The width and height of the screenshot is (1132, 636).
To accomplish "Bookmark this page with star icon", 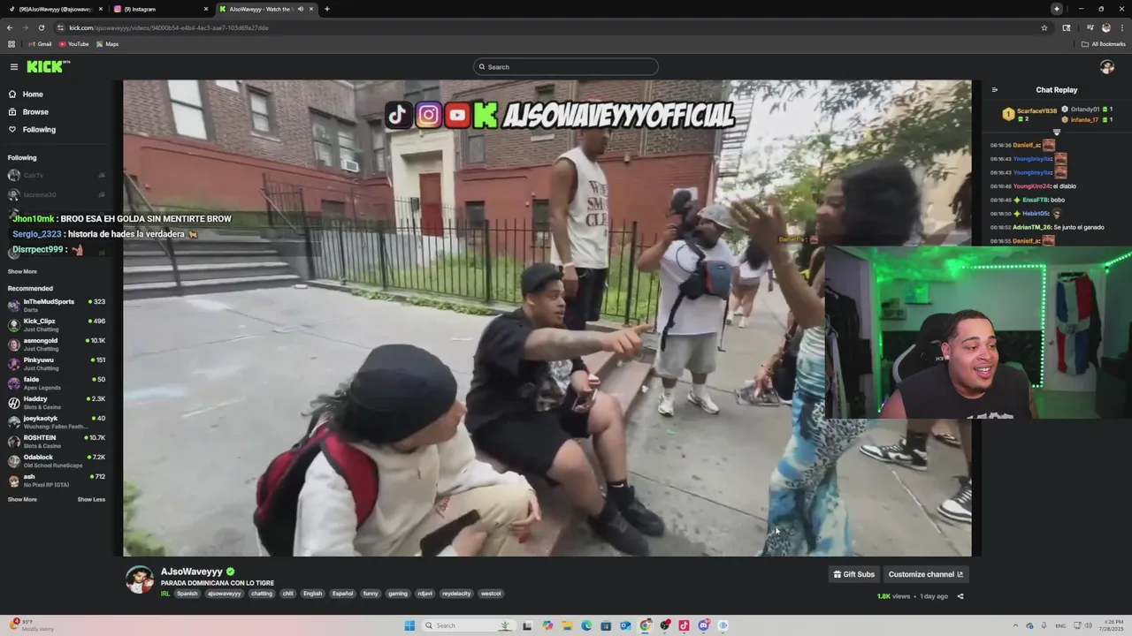I will pyautogui.click(x=1044, y=27).
